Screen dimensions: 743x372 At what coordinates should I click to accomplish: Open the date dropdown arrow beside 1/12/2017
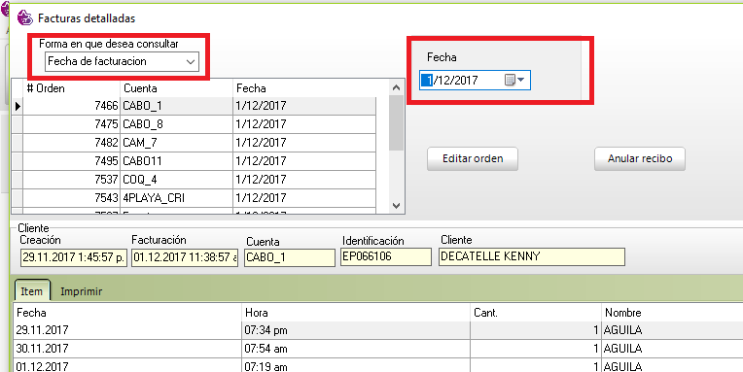pyautogui.click(x=521, y=80)
